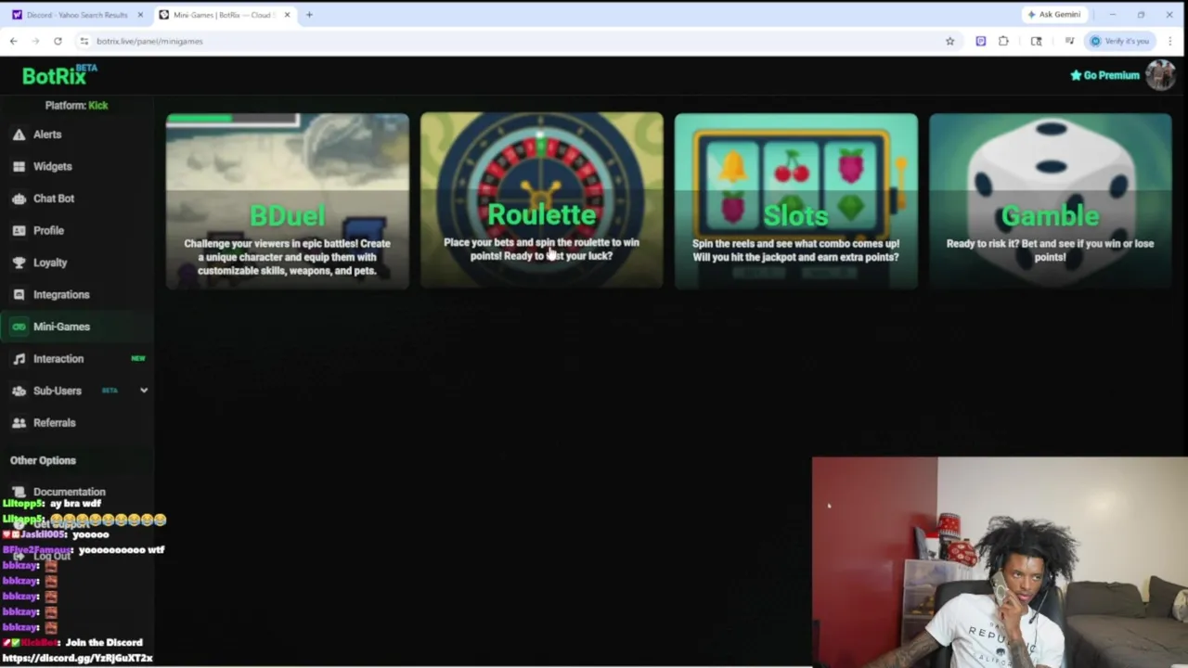The height and width of the screenshot is (668, 1188).
Task: Click the site info icon in address bar
Action: 84,41
